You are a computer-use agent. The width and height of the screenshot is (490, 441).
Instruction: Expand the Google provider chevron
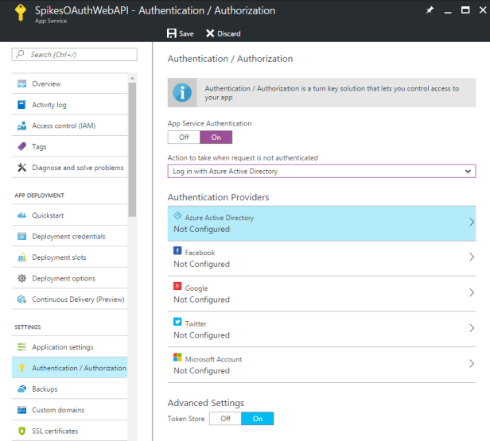pos(472,292)
